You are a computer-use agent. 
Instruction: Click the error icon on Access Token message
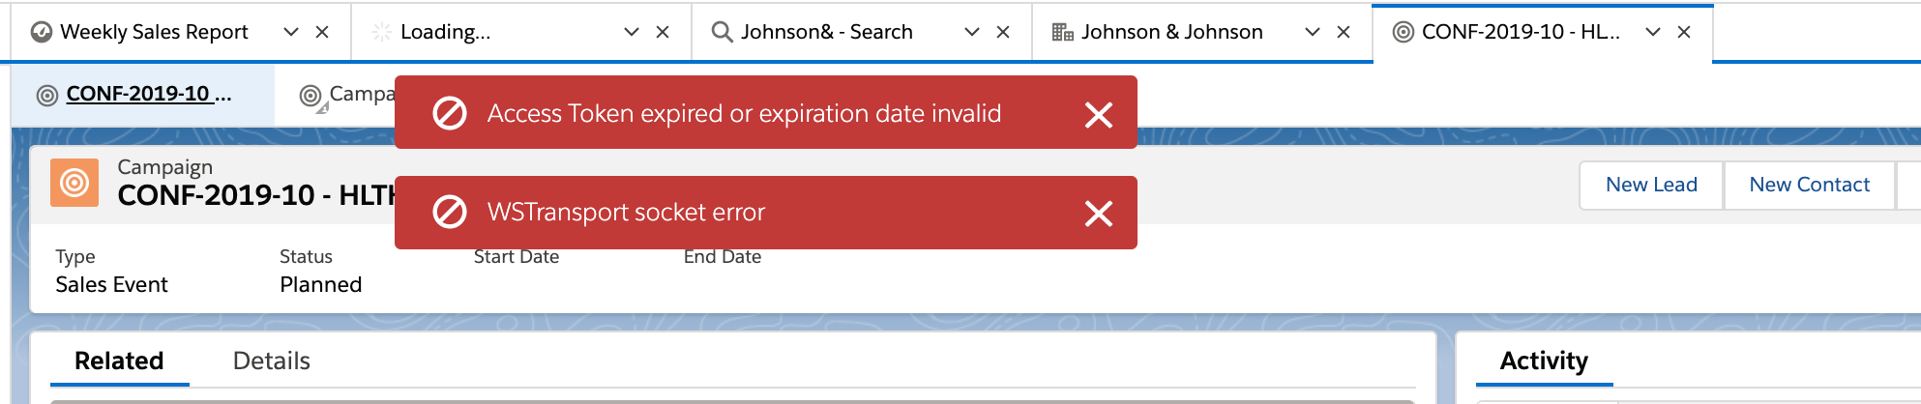[x=450, y=113]
